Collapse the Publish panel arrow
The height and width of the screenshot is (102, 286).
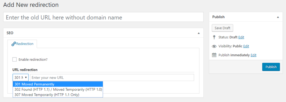(x=278, y=17)
